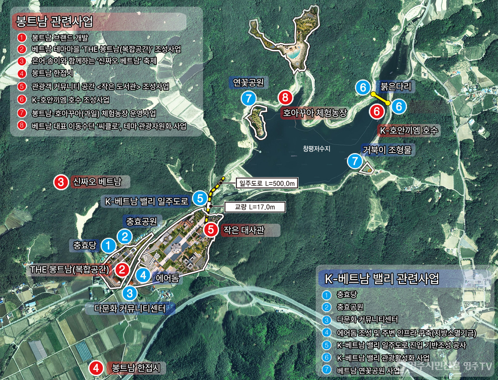Click the 창평저수지 reservoir label
The height and width of the screenshot is (380, 498).
coord(316,149)
